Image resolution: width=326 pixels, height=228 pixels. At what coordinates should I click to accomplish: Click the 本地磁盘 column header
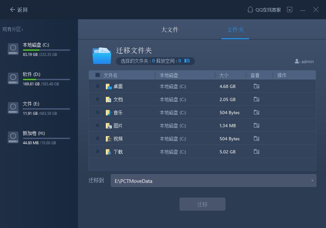[169, 75]
